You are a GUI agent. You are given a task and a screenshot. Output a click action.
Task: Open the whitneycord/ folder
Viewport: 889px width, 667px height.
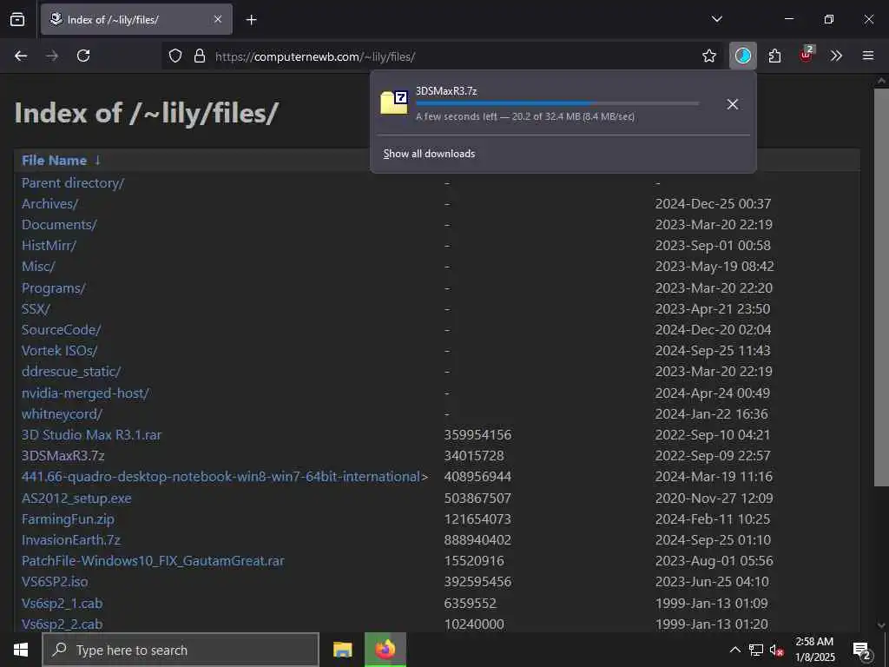(x=62, y=414)
